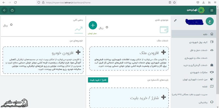Click the handshake icon beside مشارکت شهروندی
Viewport: 219px width, 108px height.
pyautogui.click(x=212, y=72)
